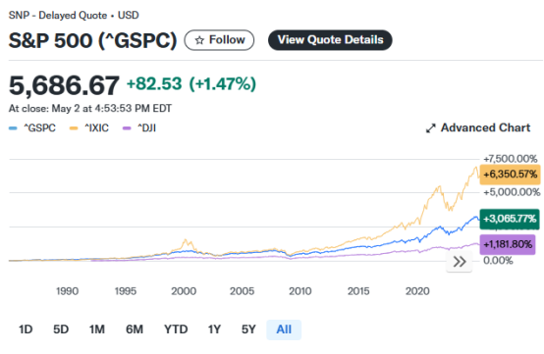Toggle the ^DJI series label
Screen dimensions: 544x354
[146, 128]
